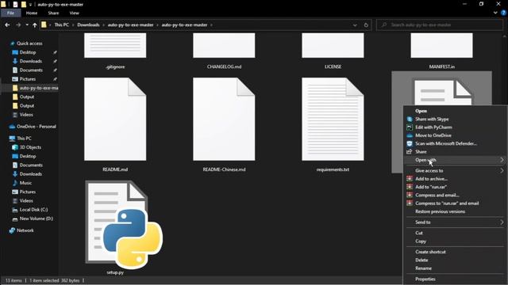The image size is (508, 285).
Task: Choose Rename in context menu
Action: [x=423, y=268]
